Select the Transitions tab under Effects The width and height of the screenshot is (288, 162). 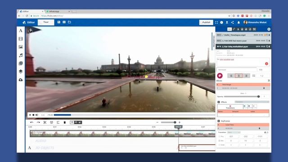[230, 107]
